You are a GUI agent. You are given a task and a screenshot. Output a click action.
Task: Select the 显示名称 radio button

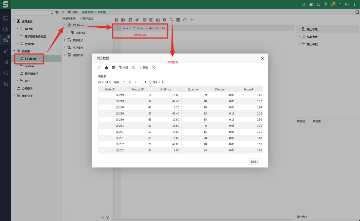pos(64,19)
